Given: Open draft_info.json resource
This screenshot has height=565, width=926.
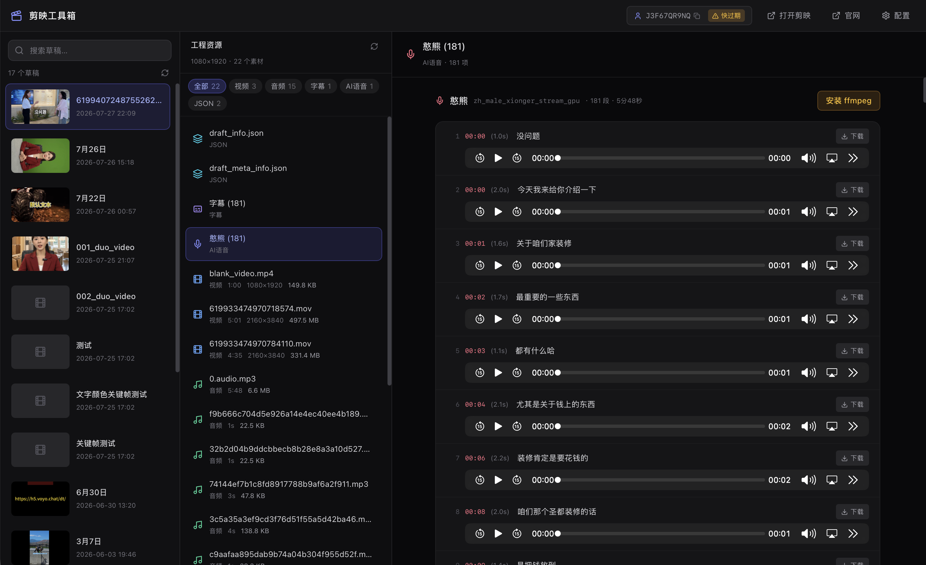Looking at the screenshot, I should 284,139.
